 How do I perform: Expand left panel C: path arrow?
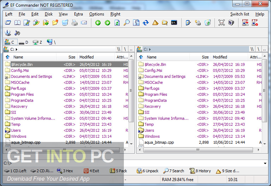[x=17, y=49]
